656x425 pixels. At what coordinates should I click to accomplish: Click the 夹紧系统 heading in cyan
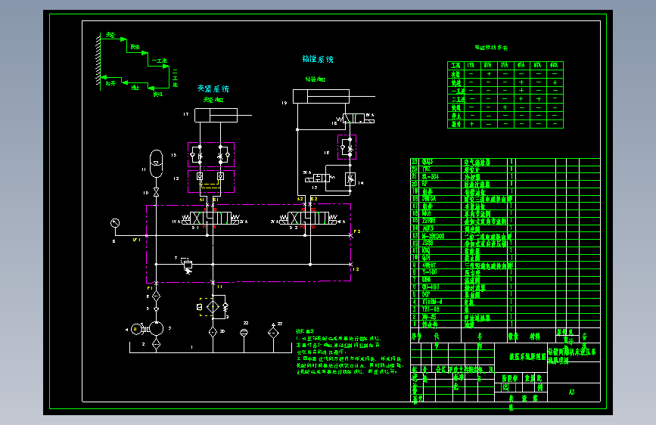tap(213, 88)
